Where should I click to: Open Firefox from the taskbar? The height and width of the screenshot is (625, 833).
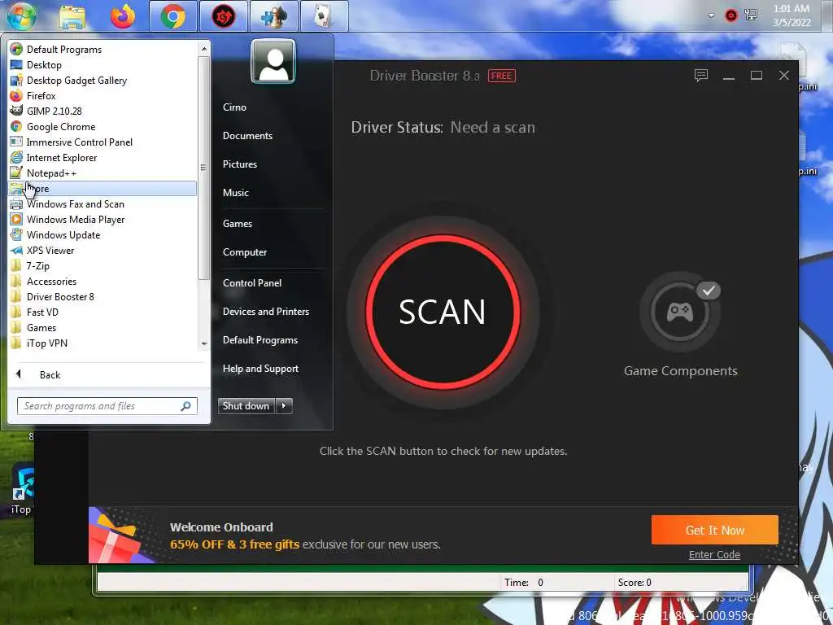(x=123, y=16)
